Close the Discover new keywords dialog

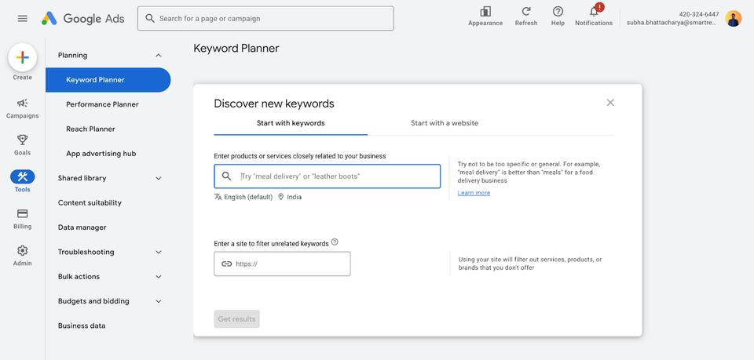tap(610, 102)
